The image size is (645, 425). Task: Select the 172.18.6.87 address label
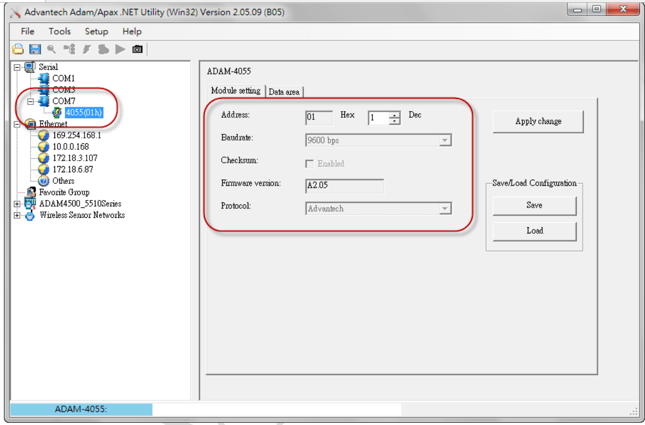pos(73,169)
